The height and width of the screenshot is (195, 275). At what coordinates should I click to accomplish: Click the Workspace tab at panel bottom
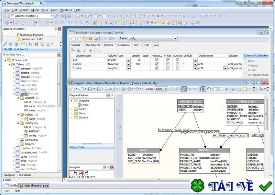[x=25, y=175]
